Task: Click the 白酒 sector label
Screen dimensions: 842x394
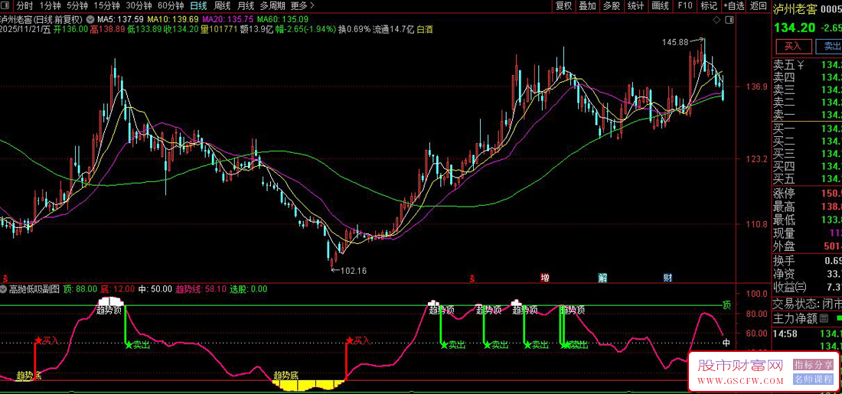Action: point(425,30)
